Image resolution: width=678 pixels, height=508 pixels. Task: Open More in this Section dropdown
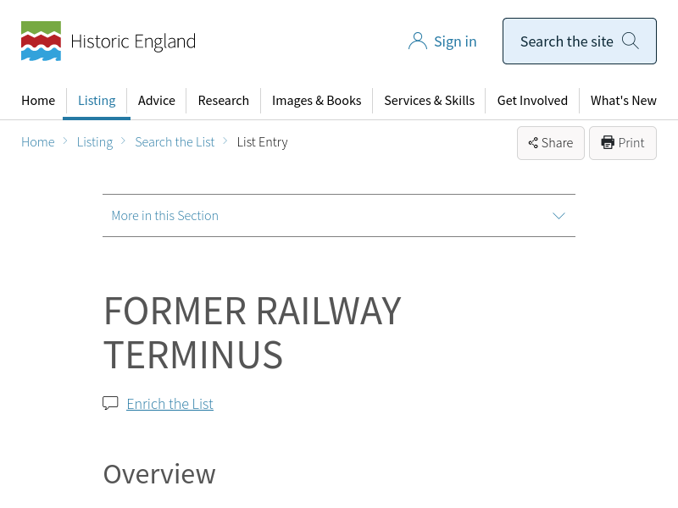165,216
